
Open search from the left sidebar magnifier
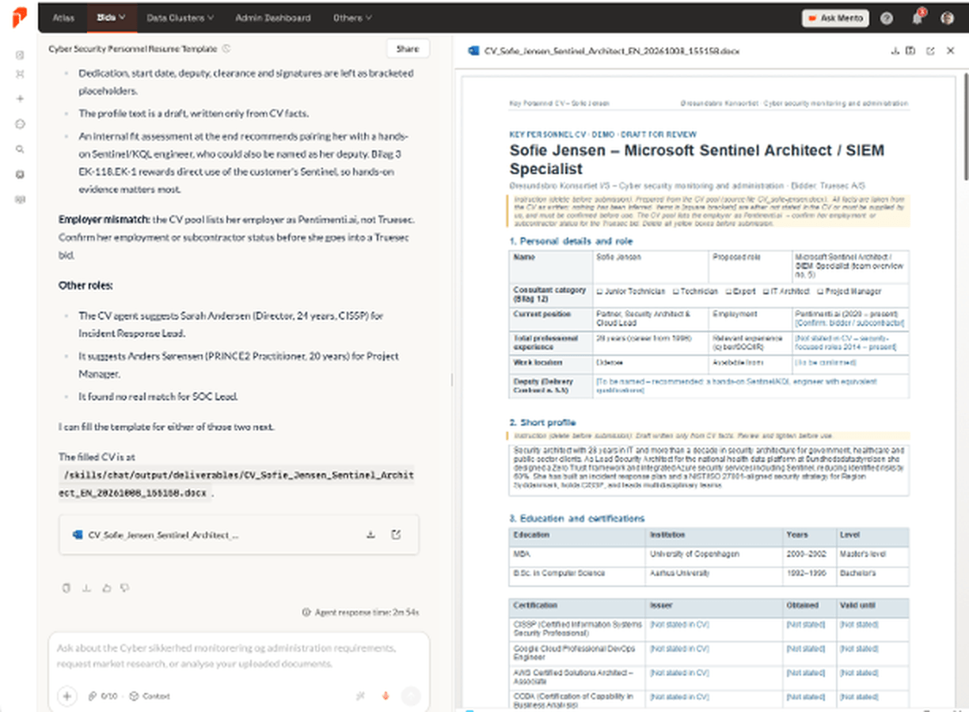(x=20, y=149)
